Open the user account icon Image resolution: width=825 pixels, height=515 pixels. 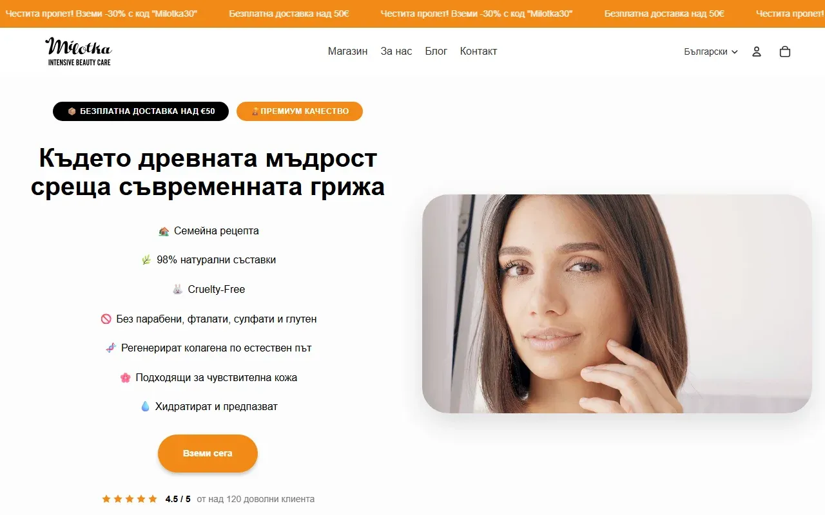pyautogui.click(x=757, y=51)
